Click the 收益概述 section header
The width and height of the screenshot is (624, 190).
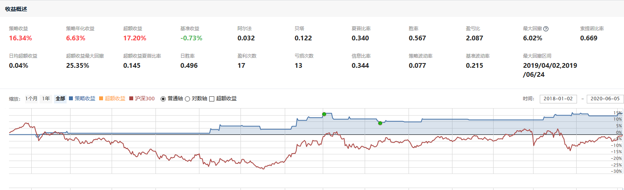click(16, 9)
